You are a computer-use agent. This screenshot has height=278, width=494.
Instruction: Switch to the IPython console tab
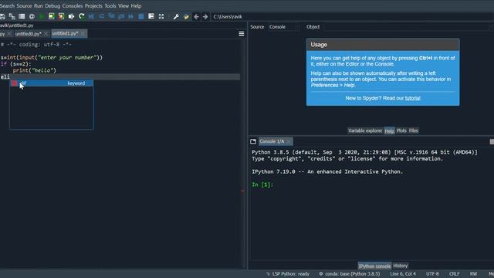click(x=374, y=266)
